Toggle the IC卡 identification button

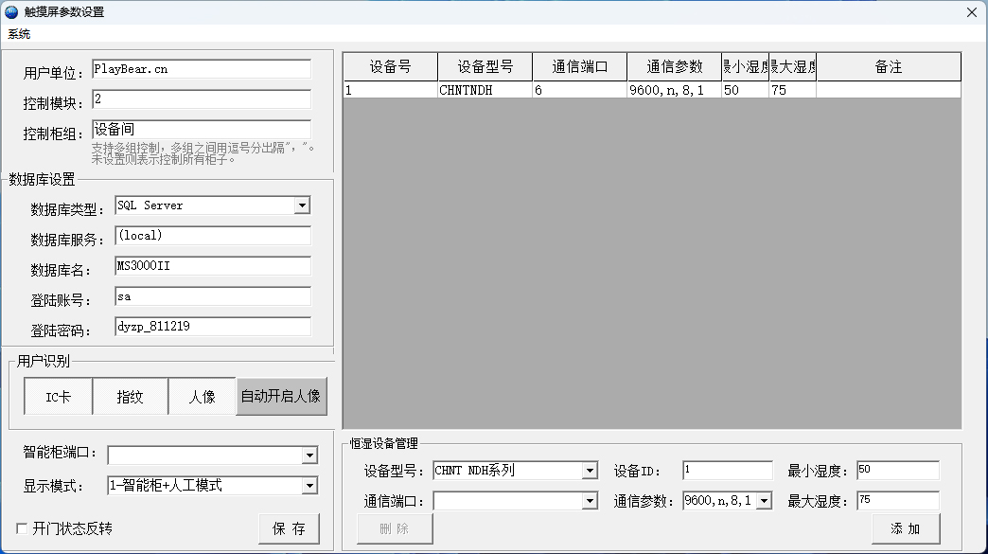coord(58,397)
